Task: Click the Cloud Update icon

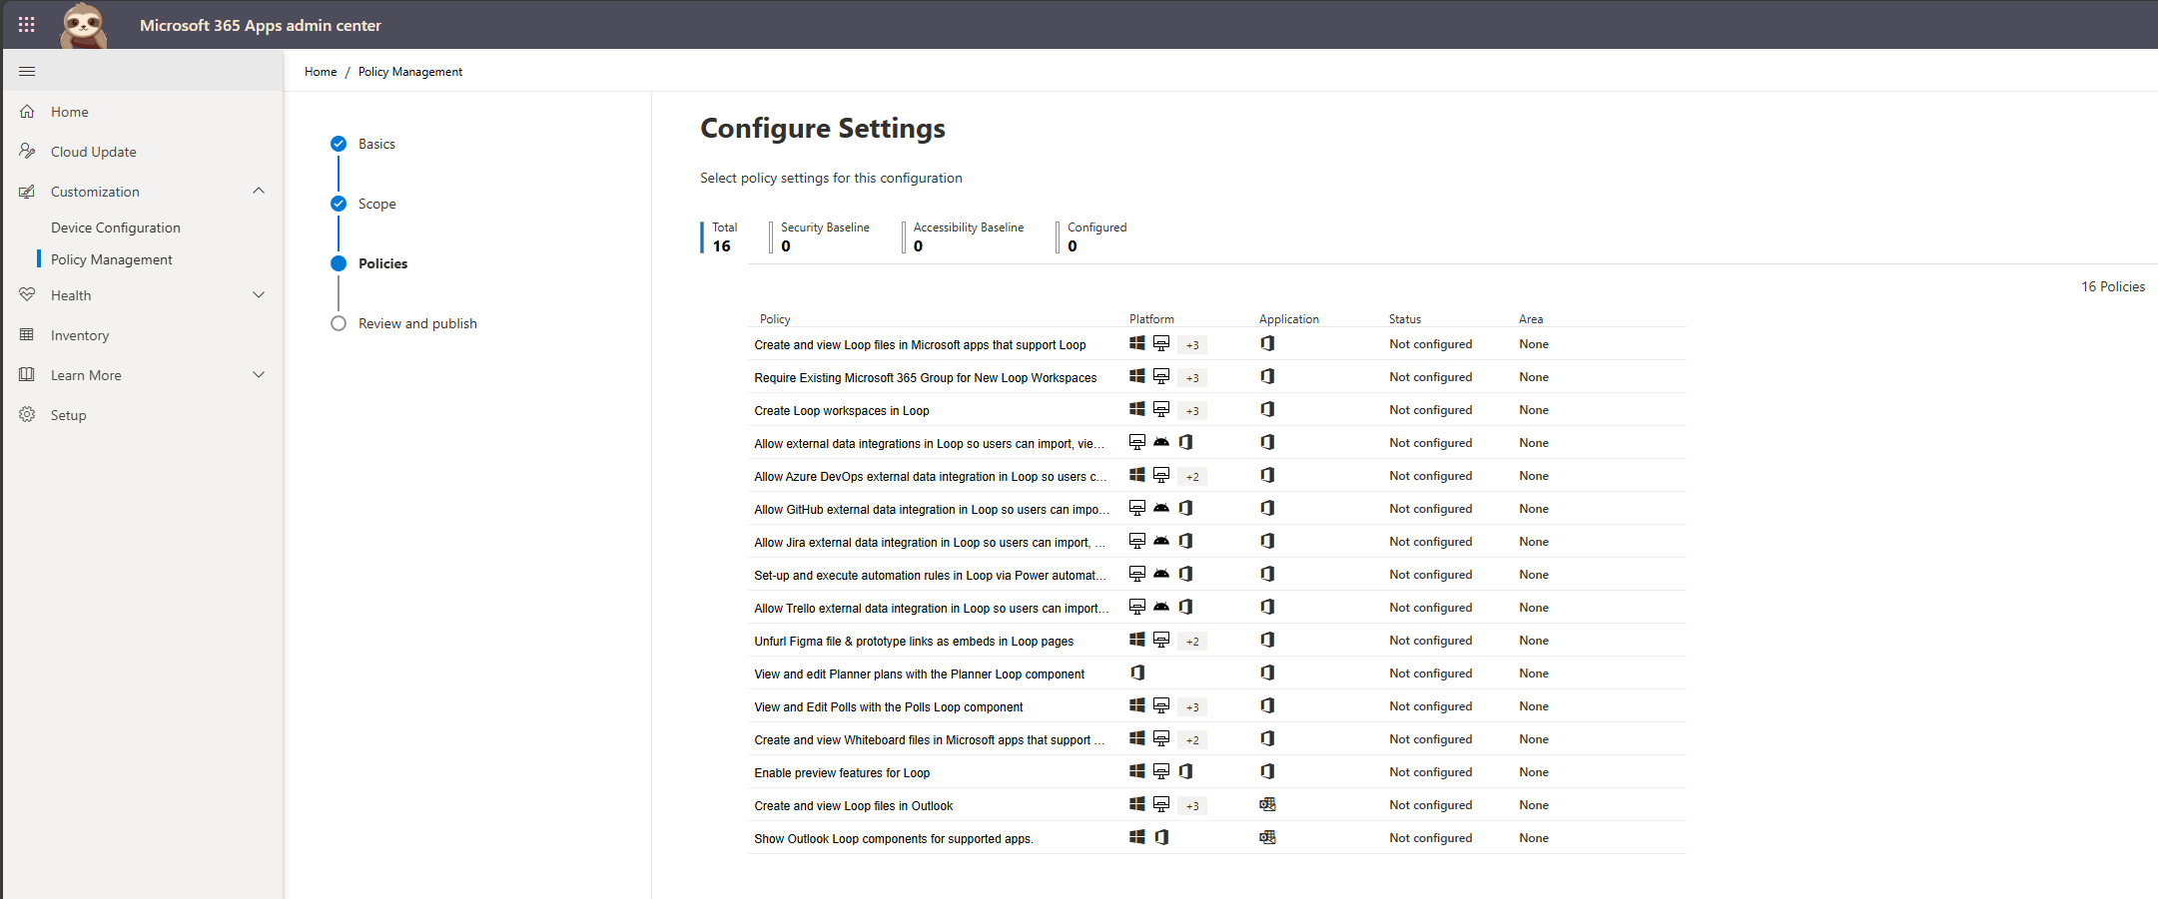Action: 27,152
